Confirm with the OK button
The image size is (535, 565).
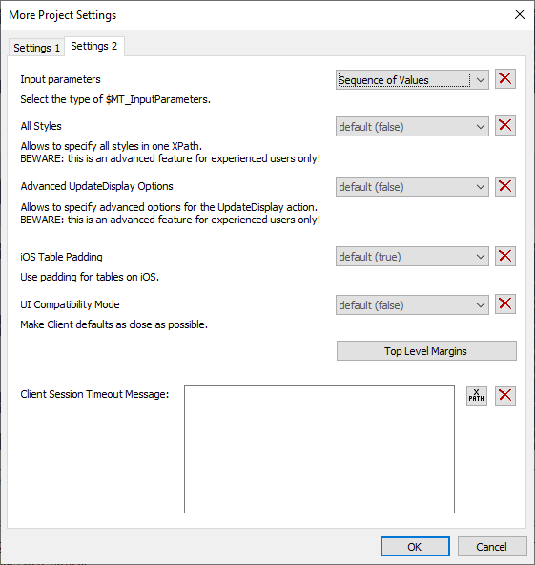[415, 547]
